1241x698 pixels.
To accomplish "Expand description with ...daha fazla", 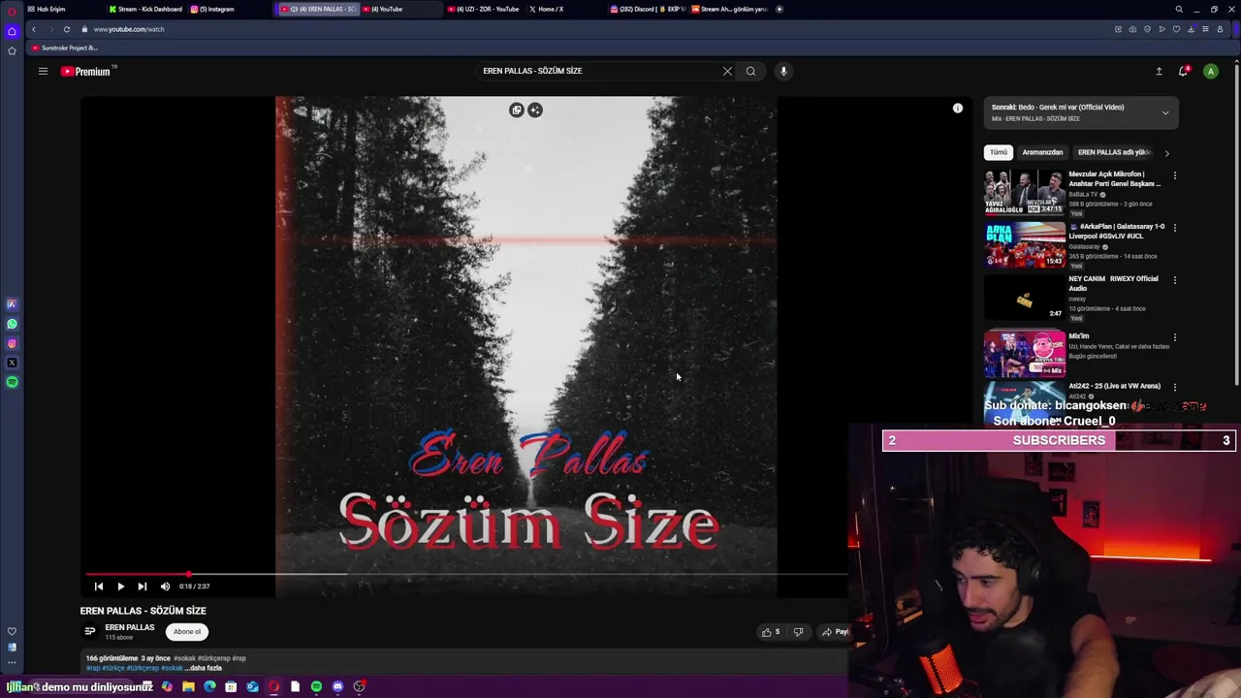I will [x=204, y=668].
